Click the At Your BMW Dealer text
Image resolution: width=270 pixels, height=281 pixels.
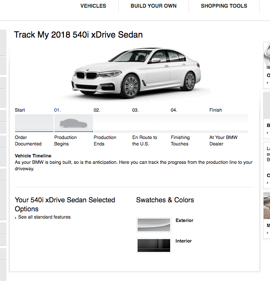click(223, 141)
